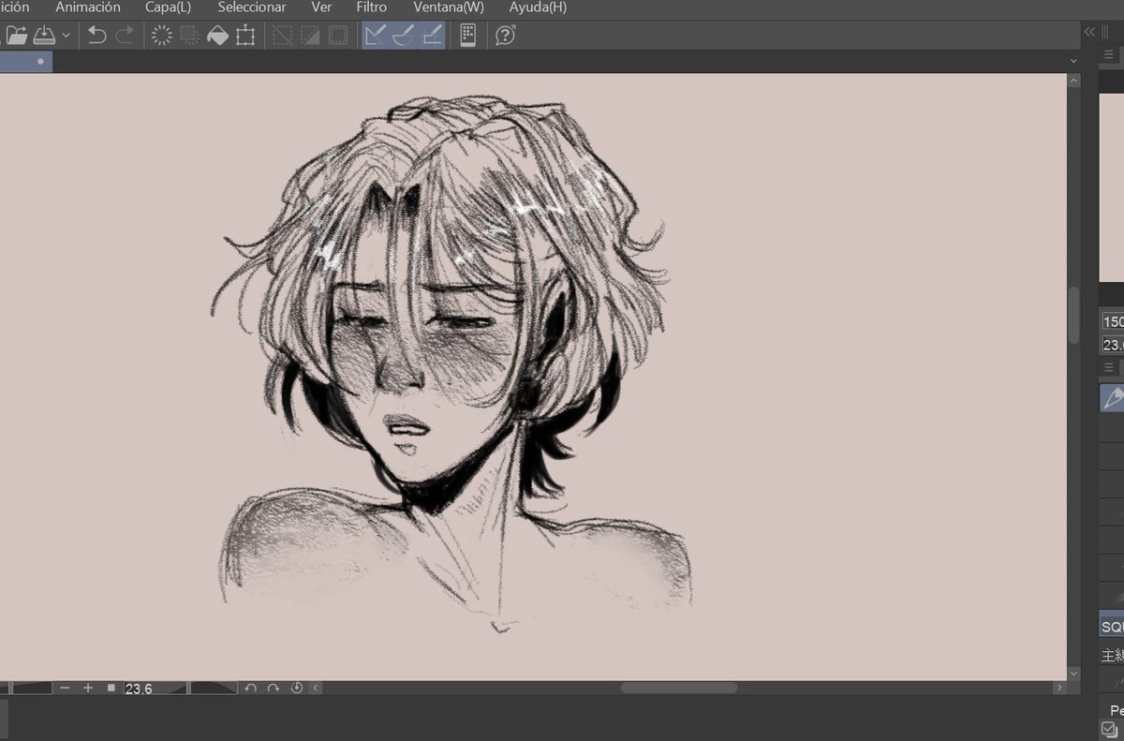Click the Invert Selected Area icon
Screen dimensions: 1124x741
coord(310,36)
